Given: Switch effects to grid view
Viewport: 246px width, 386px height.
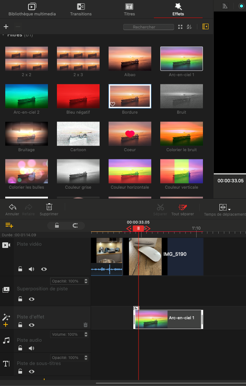Looking at the screenshot, I should click(x=180, y=27).
